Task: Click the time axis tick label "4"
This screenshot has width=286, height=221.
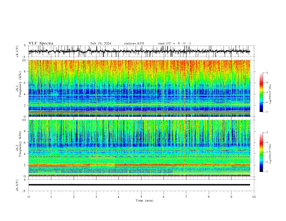Action: [x=118, y=197]
